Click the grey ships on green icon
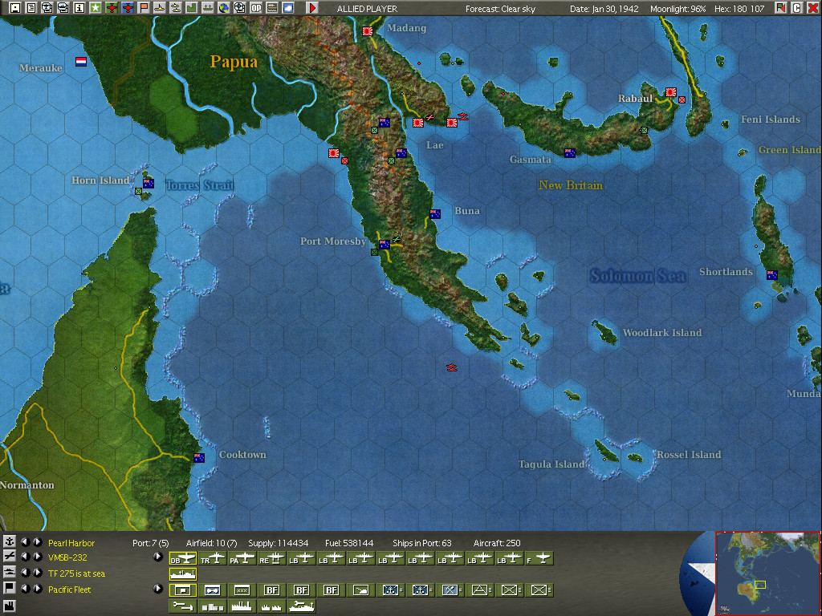The height and width of the screenshot is (616, 822). pos(208,8)
